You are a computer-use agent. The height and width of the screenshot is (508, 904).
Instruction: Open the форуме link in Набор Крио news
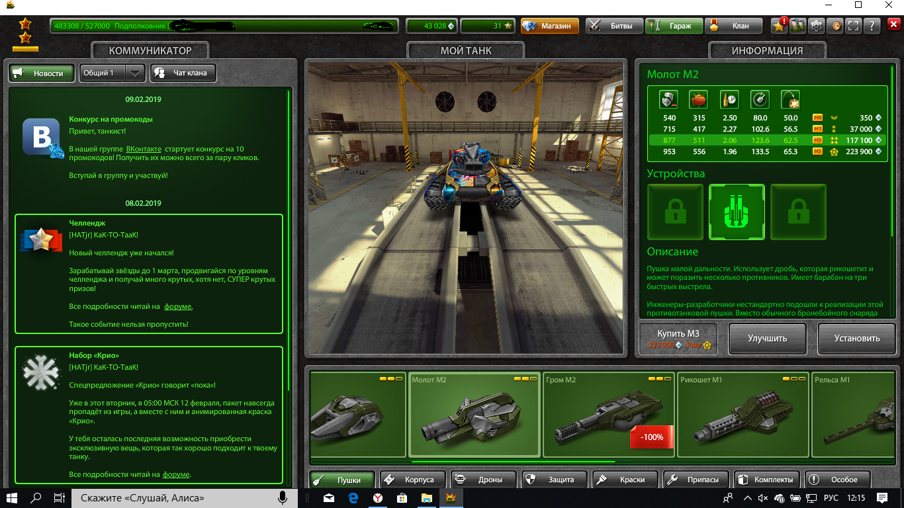click(x=177, y=474)
